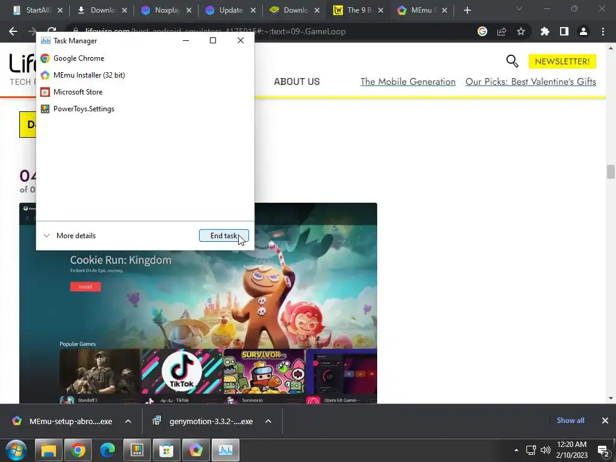616x462 pixels.
Task: Select Google Chrome process in Task Manager
Action: coord(145,58)
